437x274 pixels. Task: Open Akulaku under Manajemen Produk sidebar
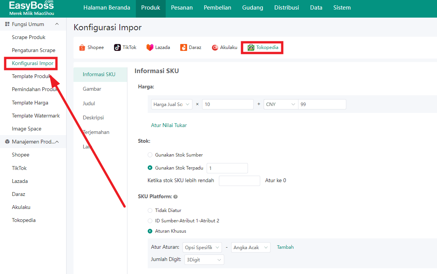point(21,207)
